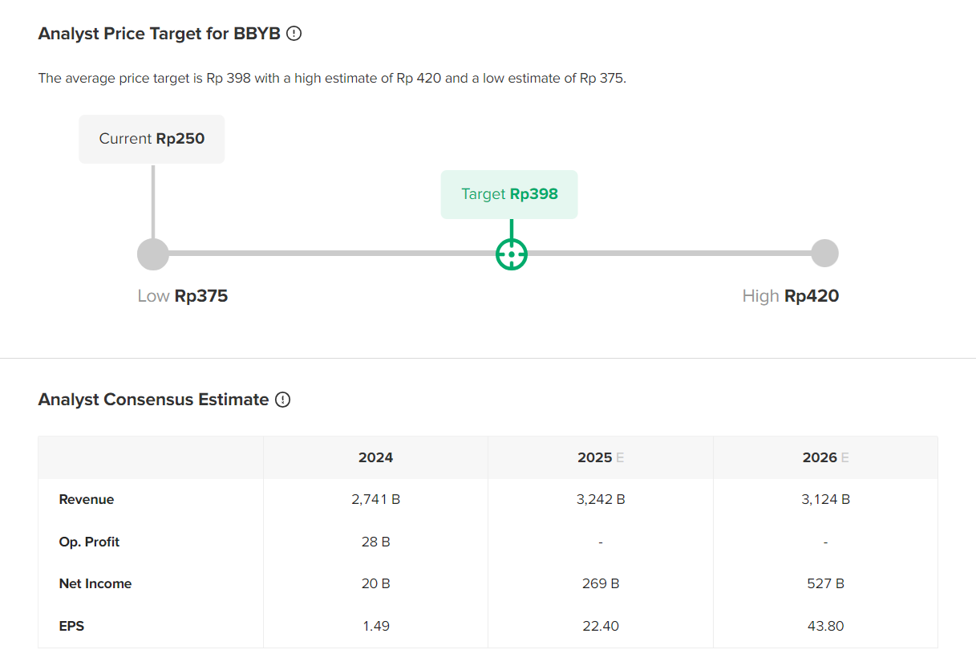Click the 1.49 EPS value
Viewport: 976px width, 662px height.
point(375,626)
